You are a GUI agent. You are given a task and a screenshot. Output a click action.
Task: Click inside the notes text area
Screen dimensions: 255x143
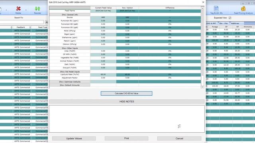[x=127, y=119]
